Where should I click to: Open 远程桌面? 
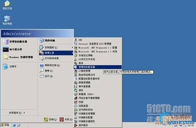[x=98, y=106]
